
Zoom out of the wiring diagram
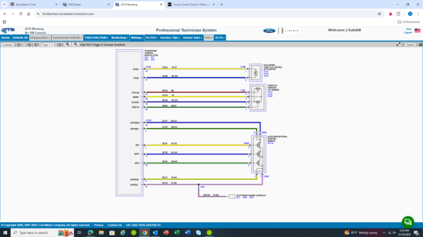tap(75, 44)
